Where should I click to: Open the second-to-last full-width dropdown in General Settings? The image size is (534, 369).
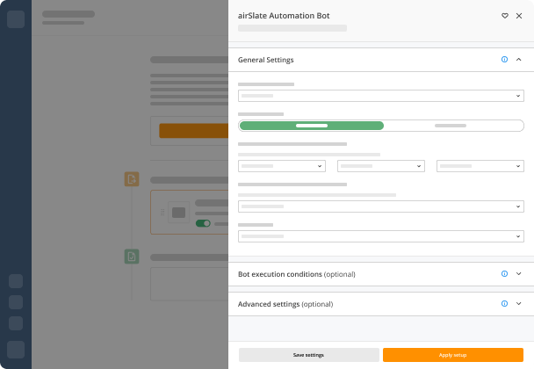[381, 206]
